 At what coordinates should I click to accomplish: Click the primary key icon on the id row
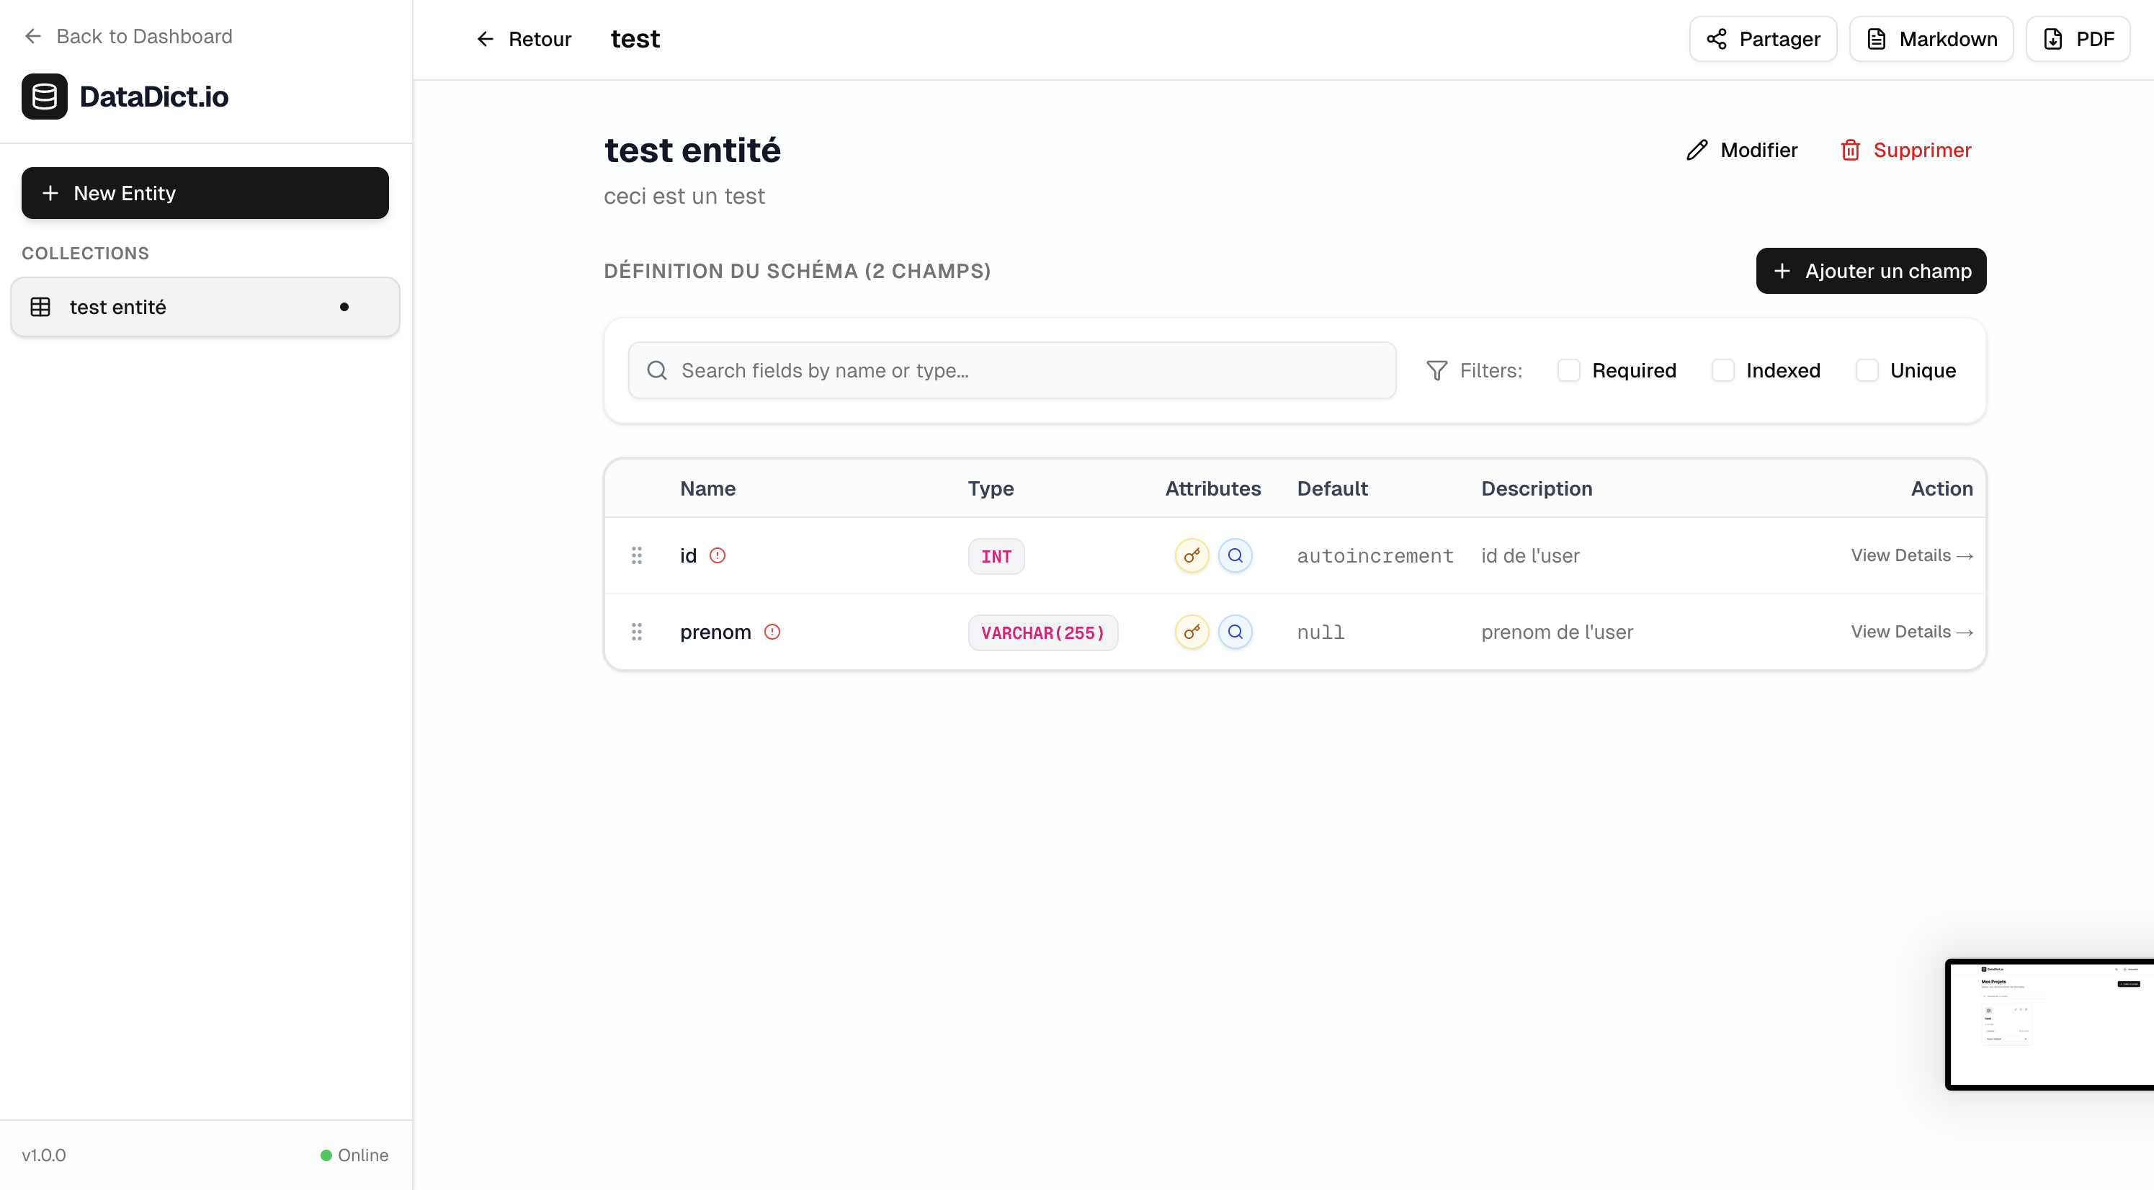point(1191,555)
